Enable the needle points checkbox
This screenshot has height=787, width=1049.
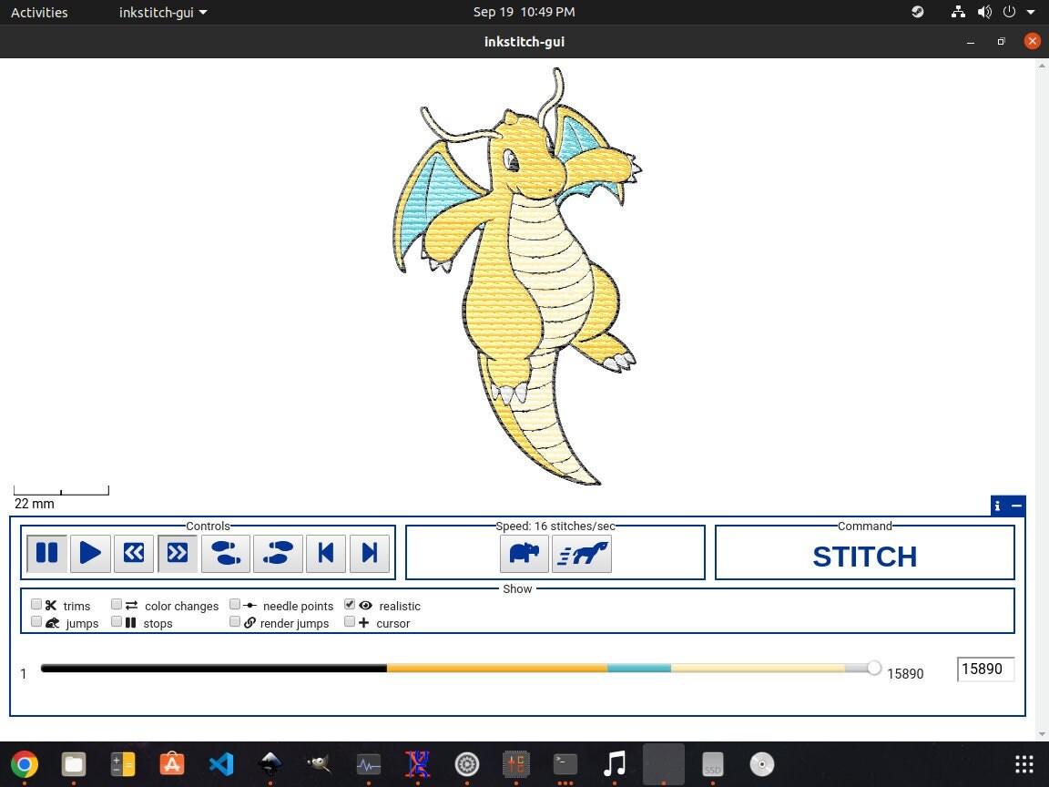pos(235,604)
